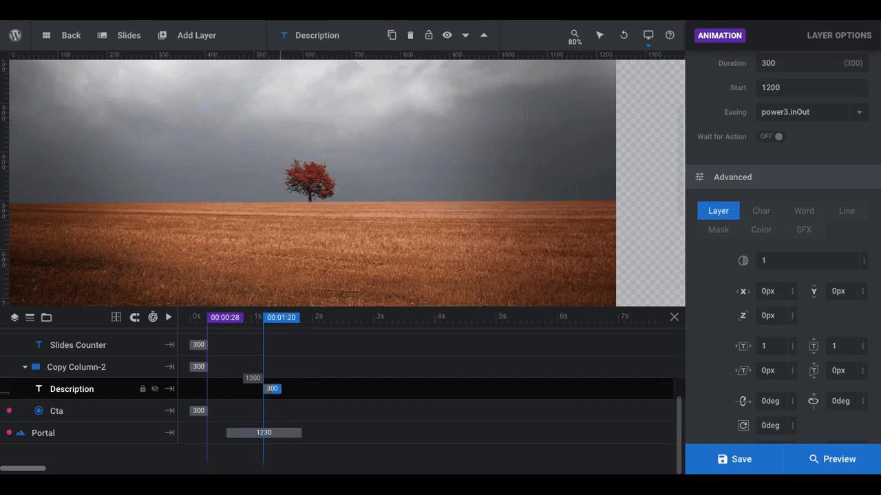This screenshot has width=881, height=495.
Task: Toggle the magnet snap icon in timeline
Action: (135, 317)
